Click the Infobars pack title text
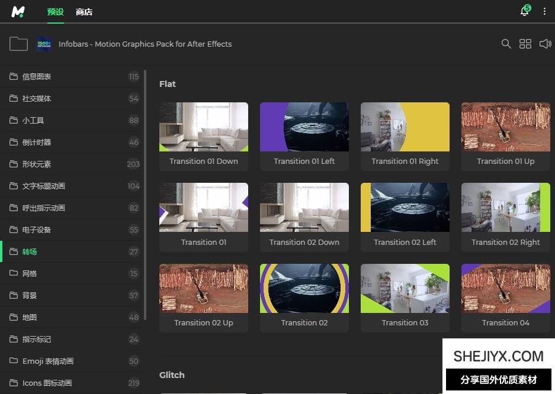Image resolution: width=555 pixels, height=394 pixels. [x=145, y=44]
